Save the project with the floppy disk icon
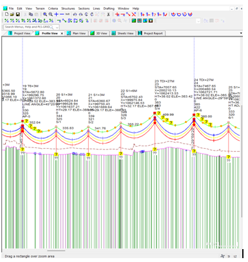Image resolution: width=248 pixels, height=262 pixels. (18, 14)
